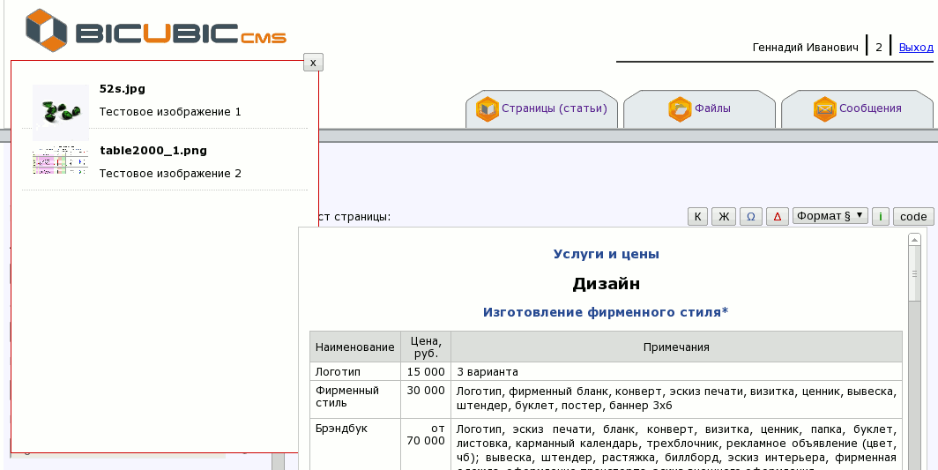Click the Брэндбук table cell
This screenshot has width=938, height=470.
(355, 444)
